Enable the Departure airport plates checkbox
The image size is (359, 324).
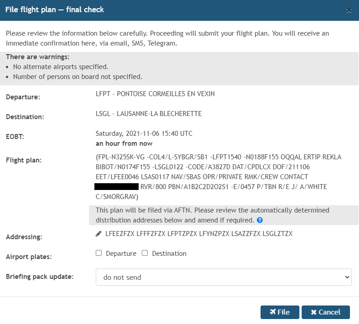99,253
